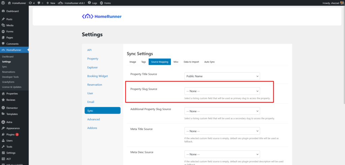The height and width of the screenshot is (165, 345).
Task: Go to the Advanced settings section
Action: click(93, 119)
